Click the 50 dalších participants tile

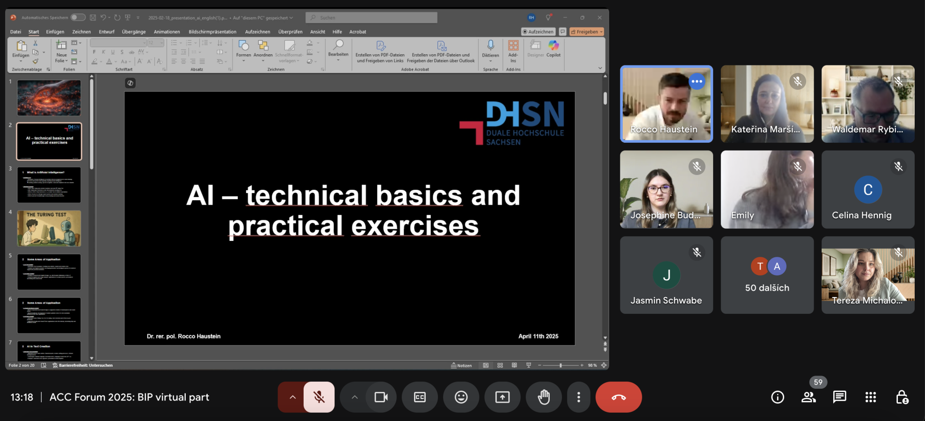pos(767,275)
